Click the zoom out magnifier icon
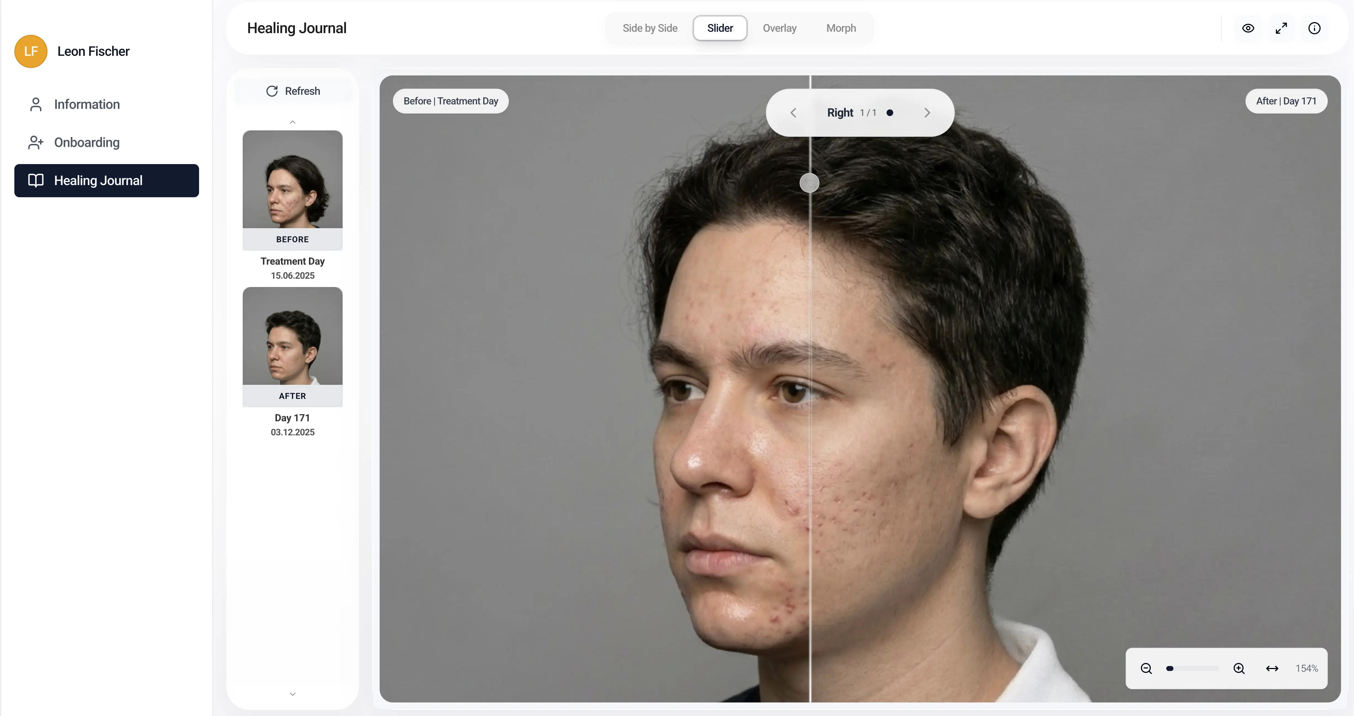The image size is (1354, 716). tap(1146, 668)
